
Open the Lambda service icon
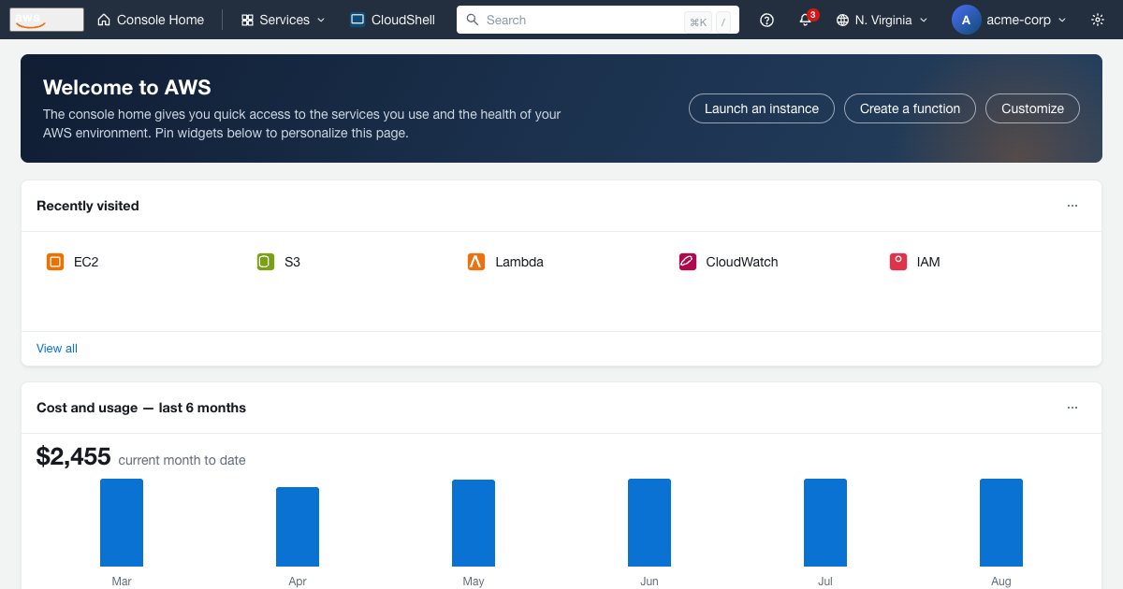point(476,262)
